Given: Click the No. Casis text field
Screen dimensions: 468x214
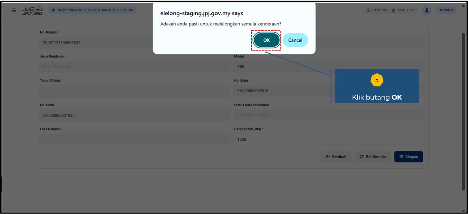Looking at the screenshot, I should pos(135,115).
